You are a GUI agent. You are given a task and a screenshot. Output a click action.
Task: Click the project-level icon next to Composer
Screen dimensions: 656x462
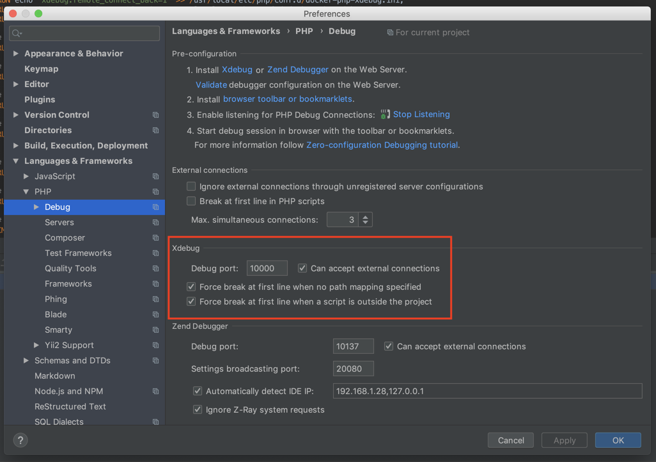pos(155,238)
